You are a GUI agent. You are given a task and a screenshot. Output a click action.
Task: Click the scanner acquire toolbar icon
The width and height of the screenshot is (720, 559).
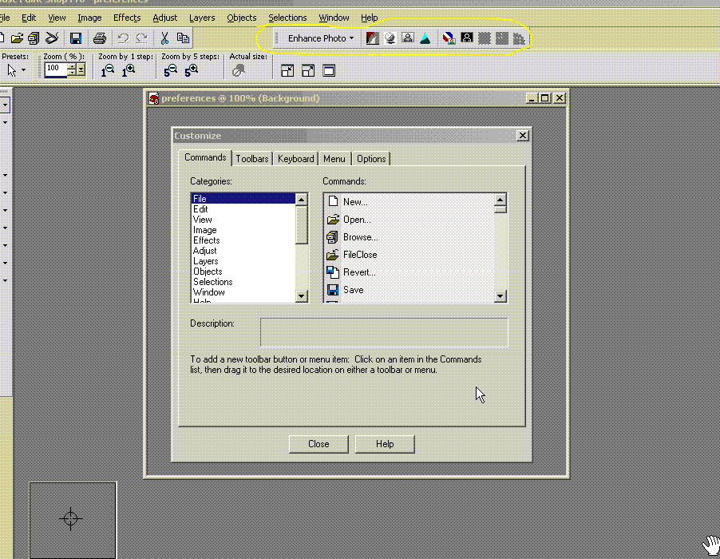click(52, 38)
